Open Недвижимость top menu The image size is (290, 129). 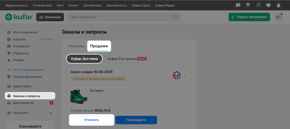(17, 5)
